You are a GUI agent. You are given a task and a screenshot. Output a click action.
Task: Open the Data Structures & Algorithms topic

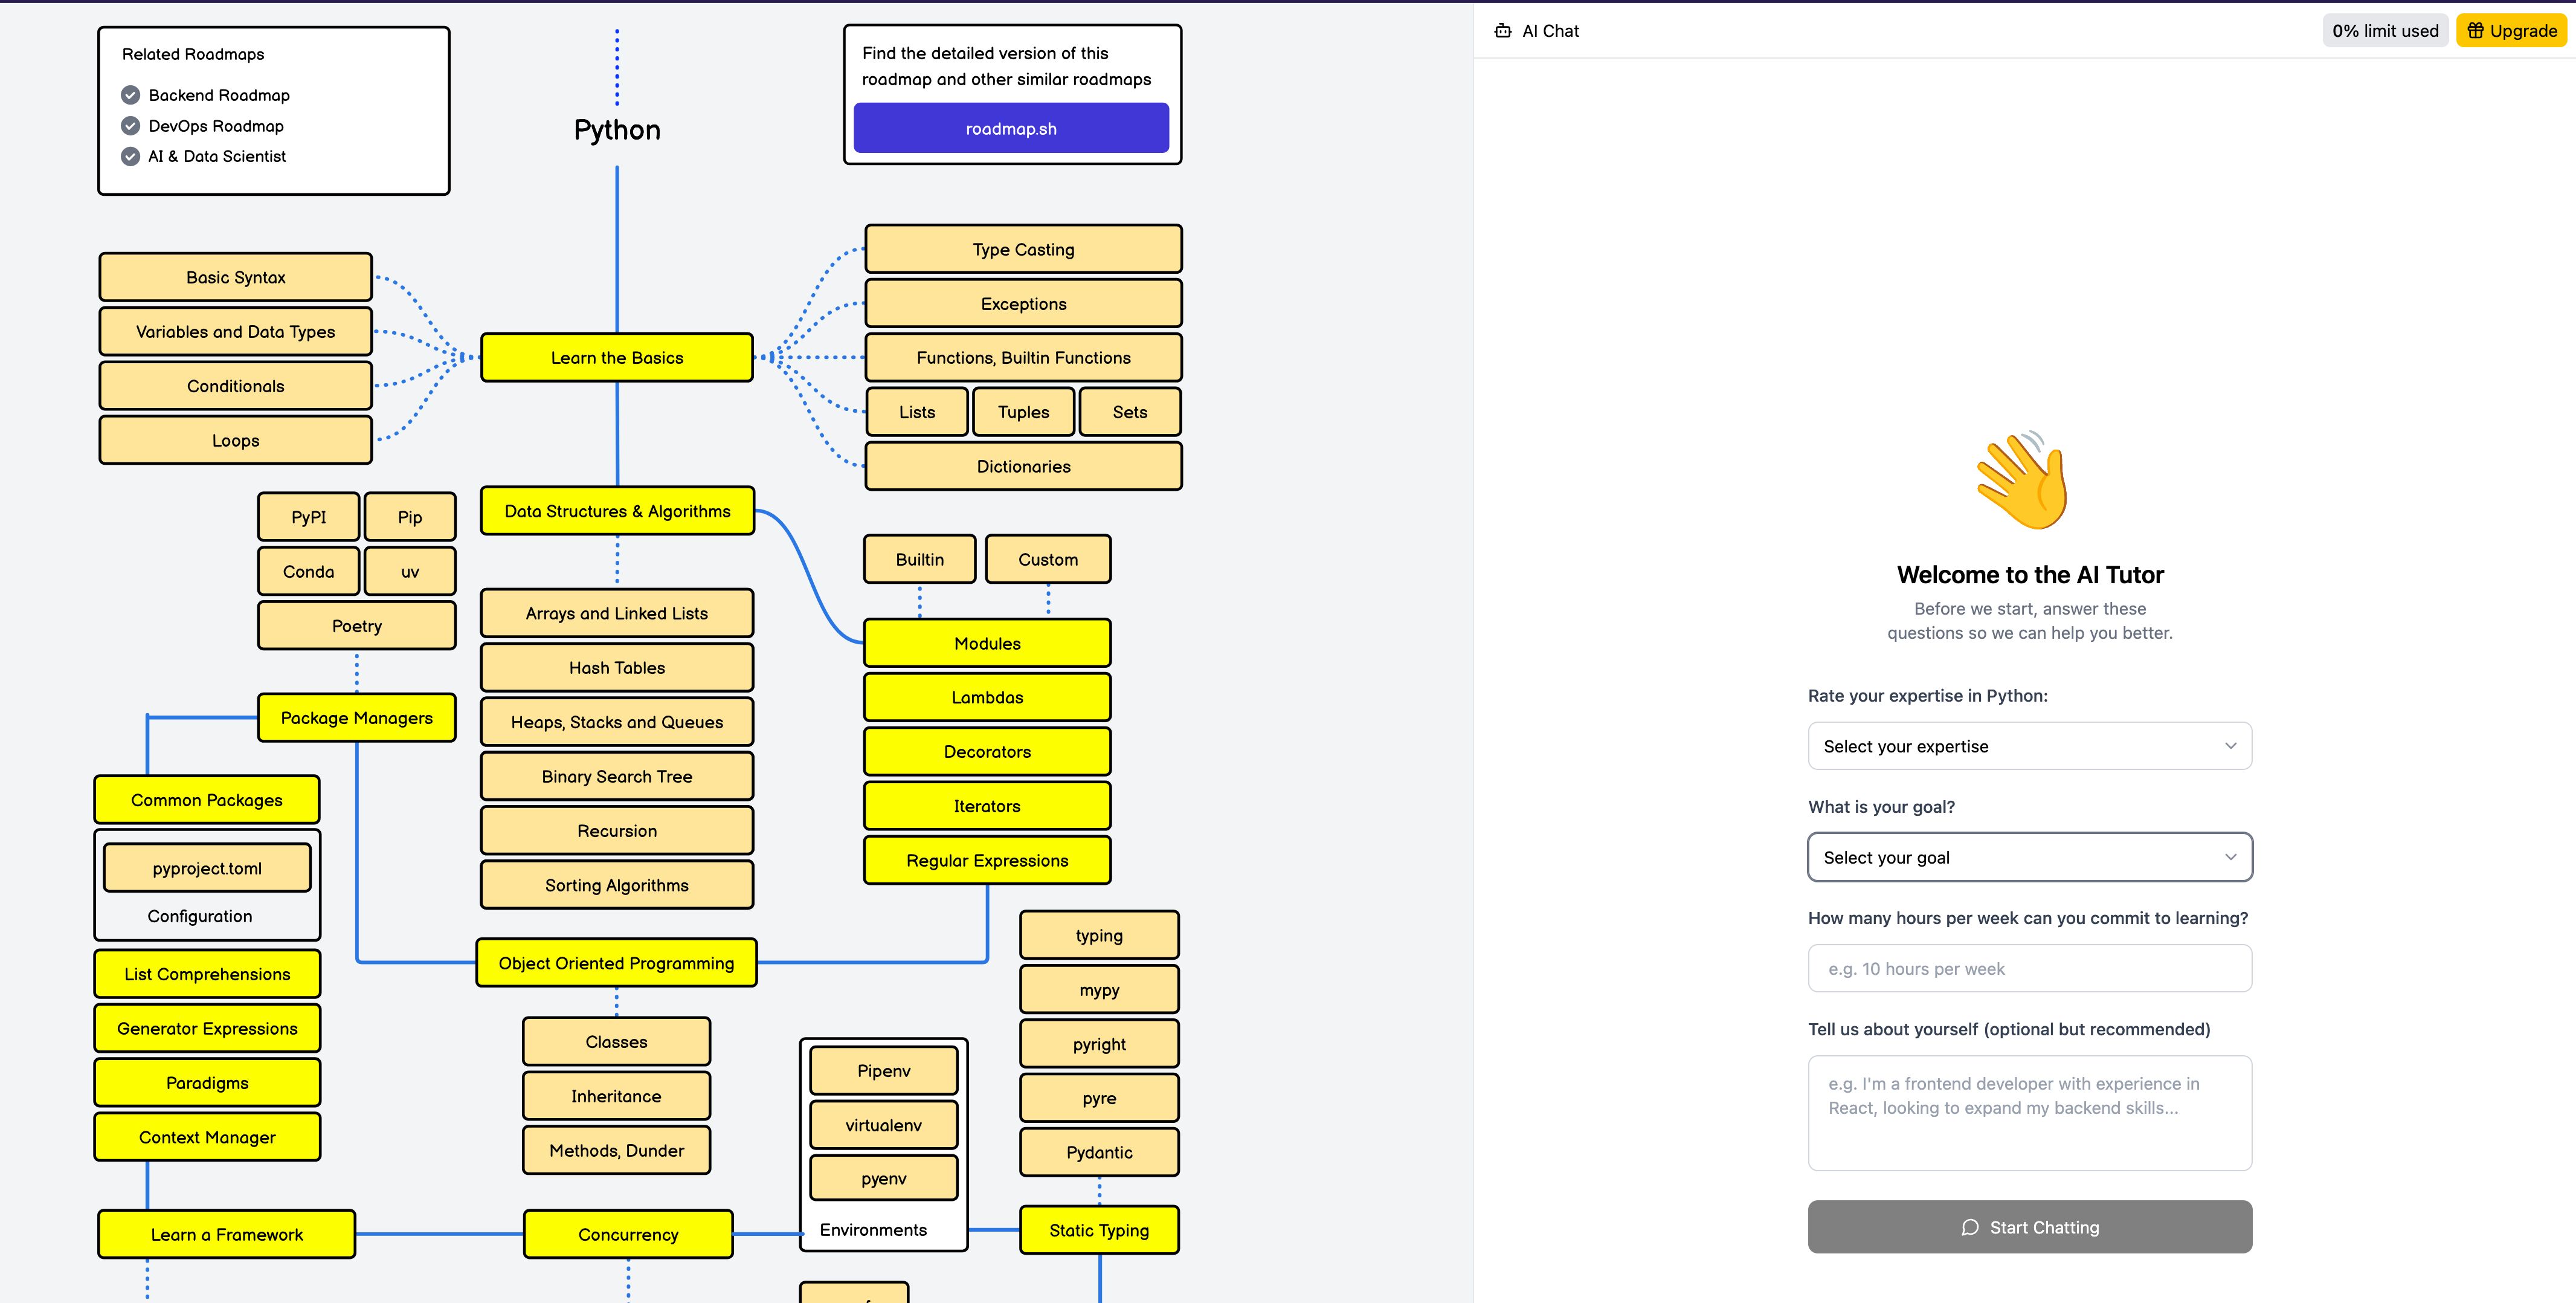(x=617, y=511)
